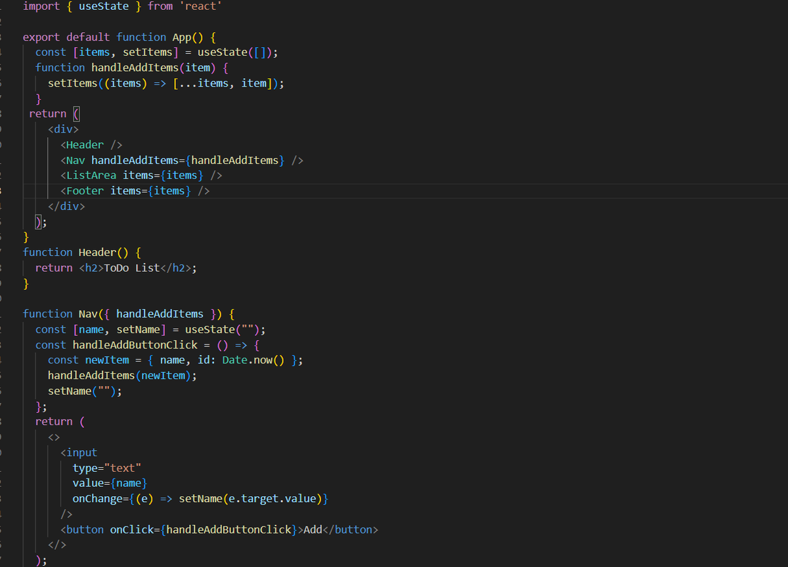Click the return keyword in Header function
The image size is (788, 567).
click(54, 268)
